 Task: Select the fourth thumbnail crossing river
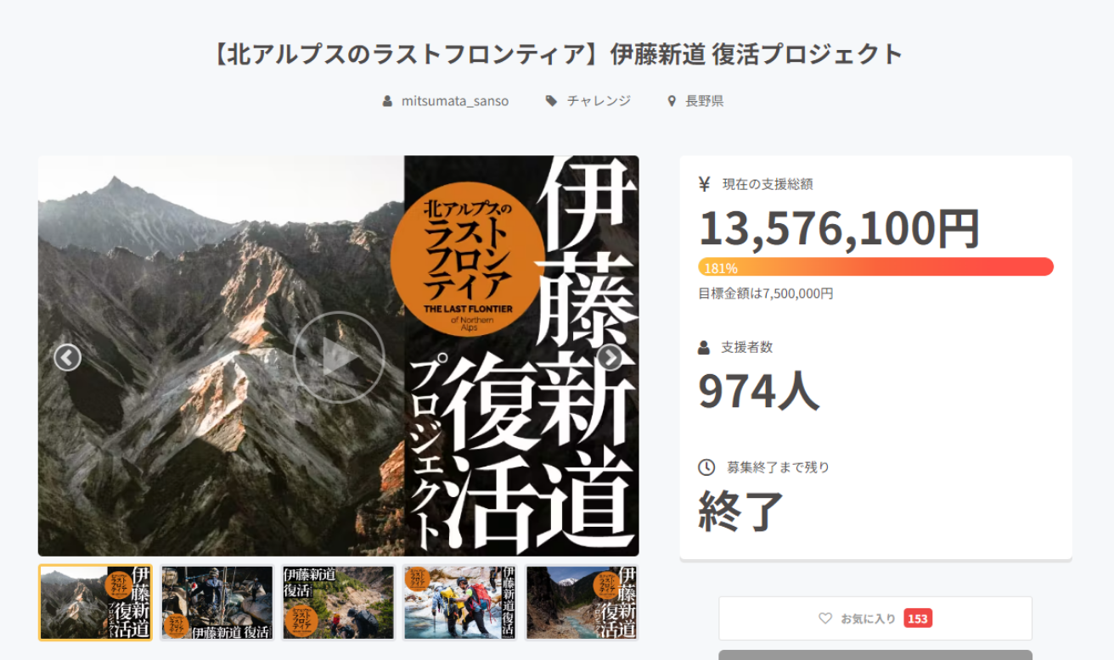click(460, 602)
